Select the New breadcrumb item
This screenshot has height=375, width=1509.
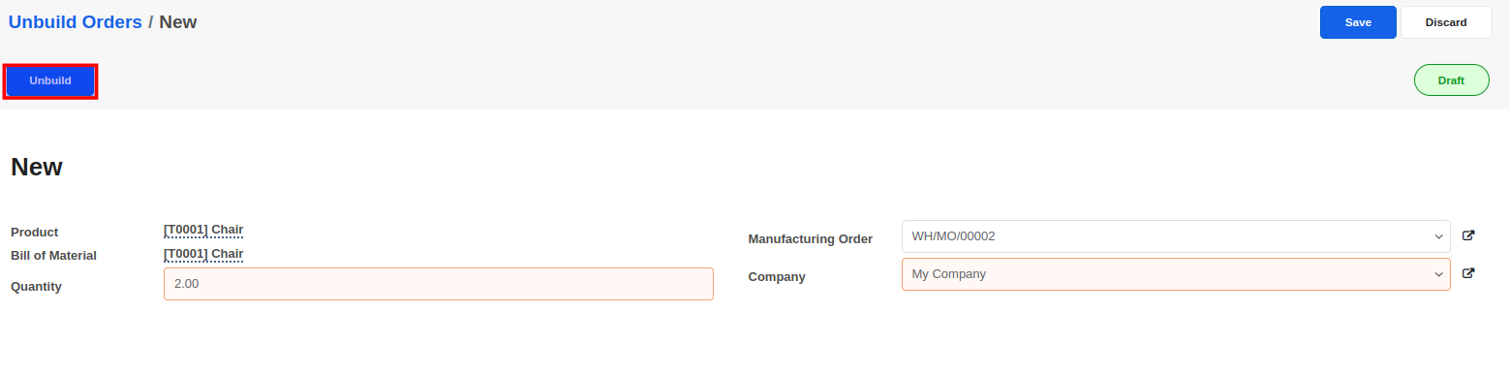tap(178, 21)
